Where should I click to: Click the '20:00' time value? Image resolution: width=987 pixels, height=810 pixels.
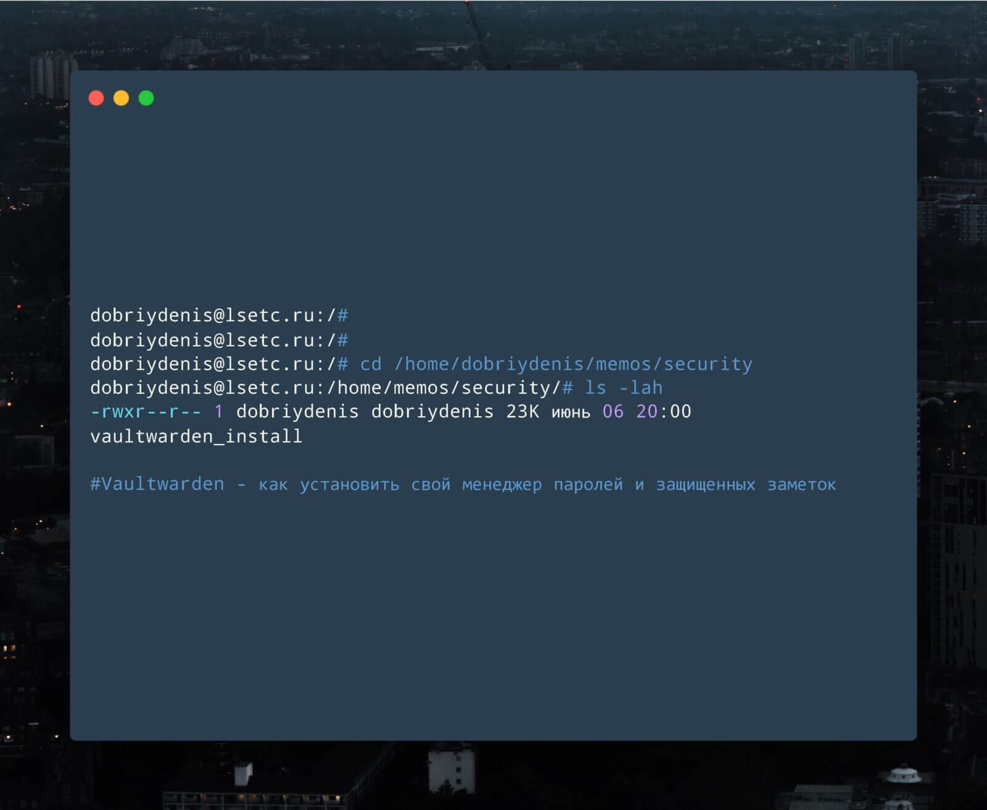(664, 412)
